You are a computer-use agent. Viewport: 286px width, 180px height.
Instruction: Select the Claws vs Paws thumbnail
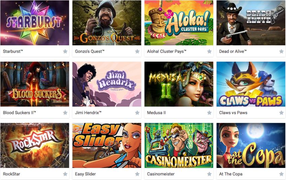tap(251, 84)
